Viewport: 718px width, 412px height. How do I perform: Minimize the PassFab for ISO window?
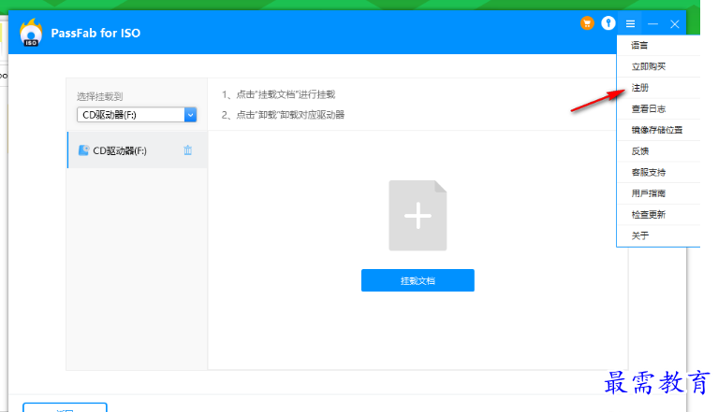pos(652,23)
